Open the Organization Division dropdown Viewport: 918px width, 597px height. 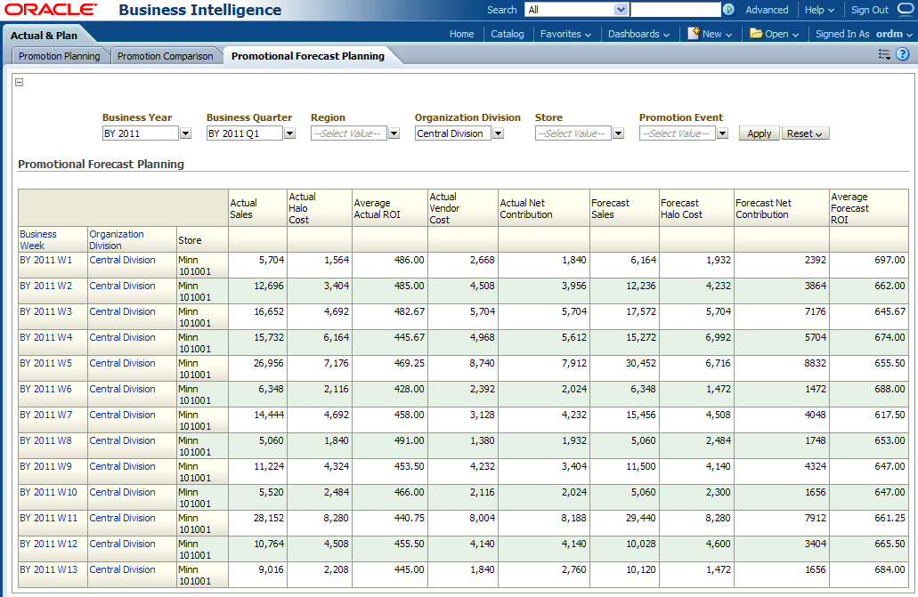498,133
